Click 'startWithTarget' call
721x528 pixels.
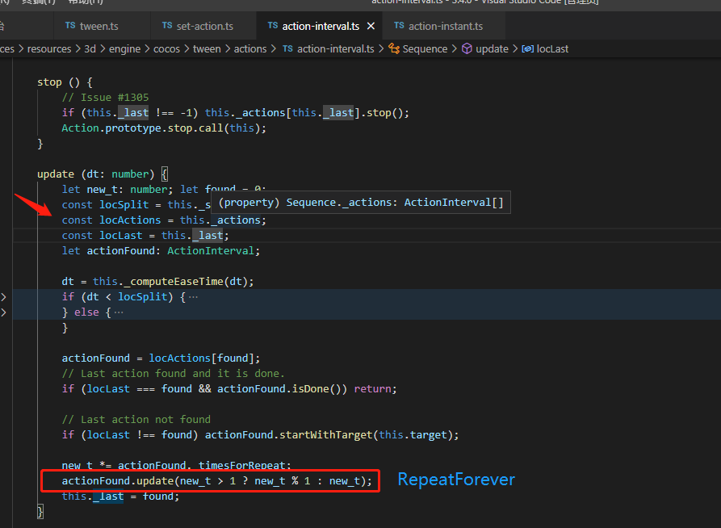coord(325,434)
